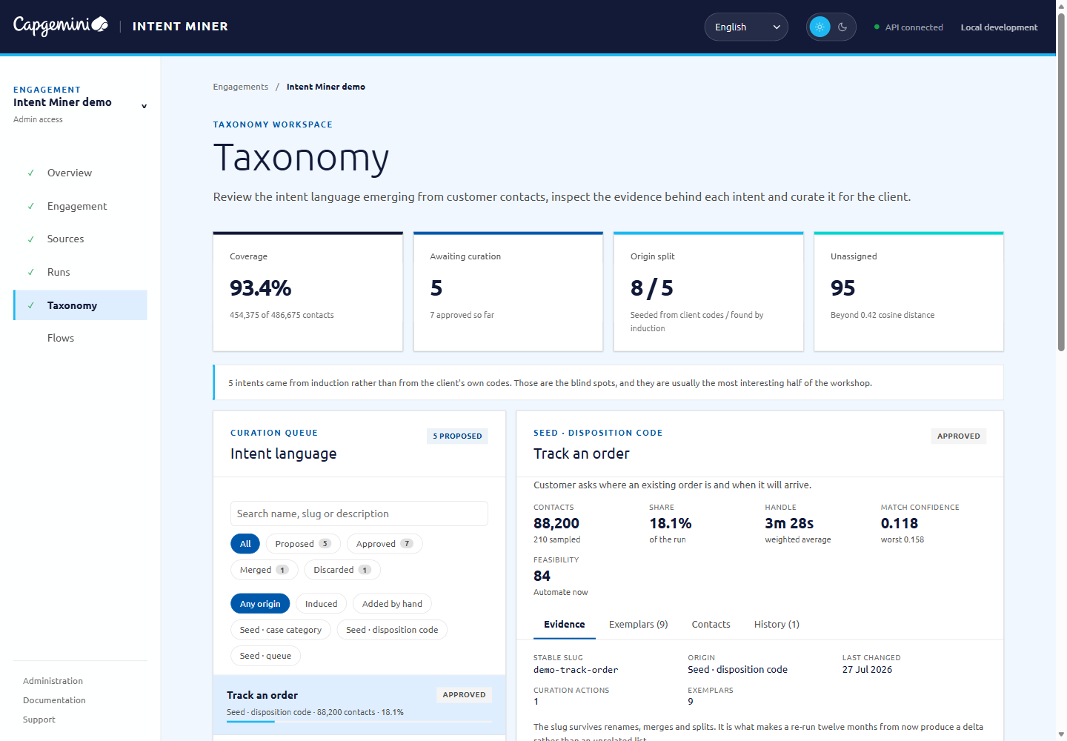Click the 5 PROPOSED badge

pyautogui.click(x=457, y=436)
